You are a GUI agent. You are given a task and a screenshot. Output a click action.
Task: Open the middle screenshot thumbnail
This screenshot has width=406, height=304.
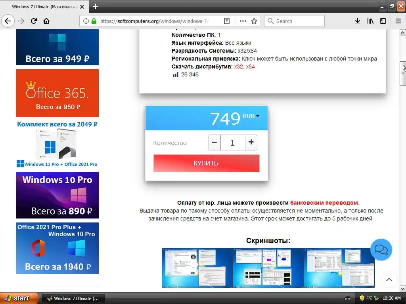pos(268,268)
